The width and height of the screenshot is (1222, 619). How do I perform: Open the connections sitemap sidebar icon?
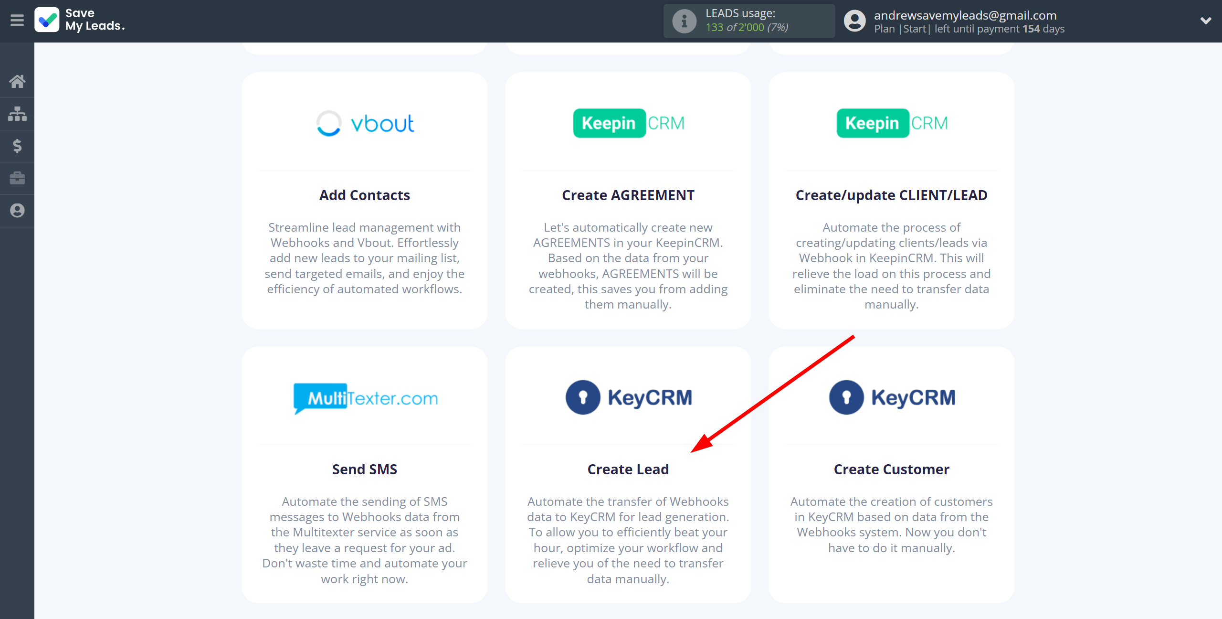tap(17, 114)
